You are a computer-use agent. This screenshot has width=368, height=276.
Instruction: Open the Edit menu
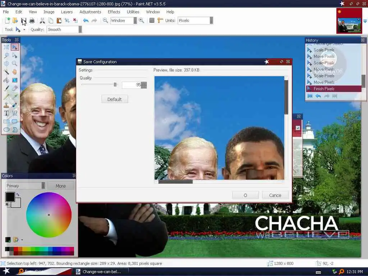click(19, 12)
